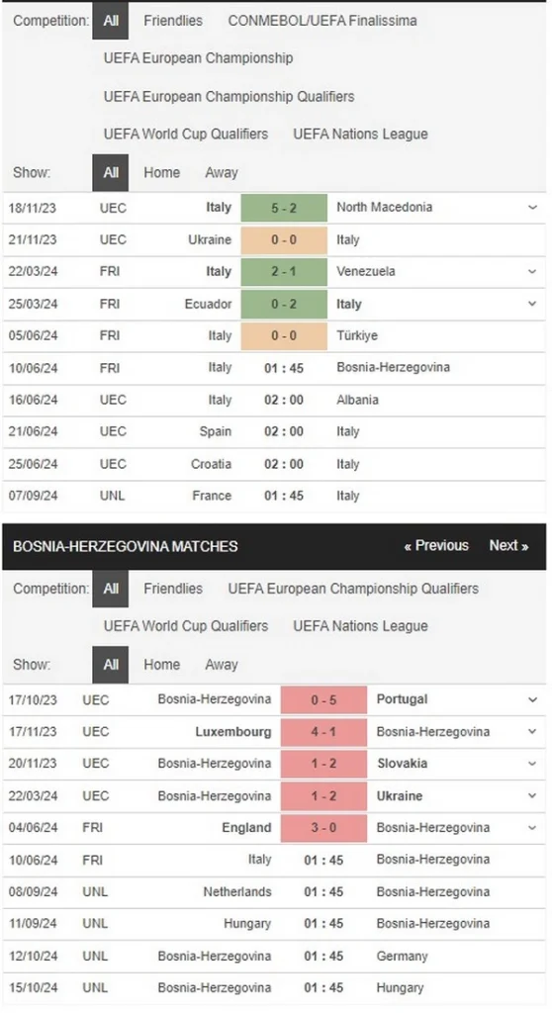Go to Previous Bosnia-Herzegovina matches
Image resolution: width=552 pixels, height=1013 pixels.
[x=436, y=545]
